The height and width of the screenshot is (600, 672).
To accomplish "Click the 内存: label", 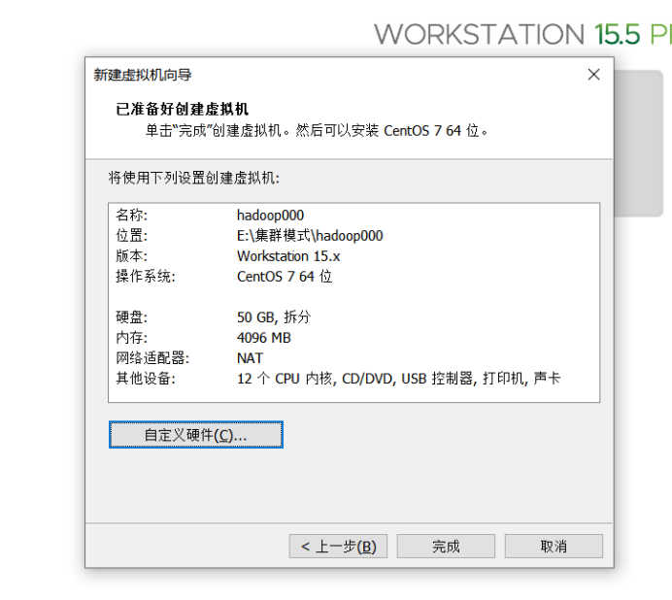I will 131,338.
